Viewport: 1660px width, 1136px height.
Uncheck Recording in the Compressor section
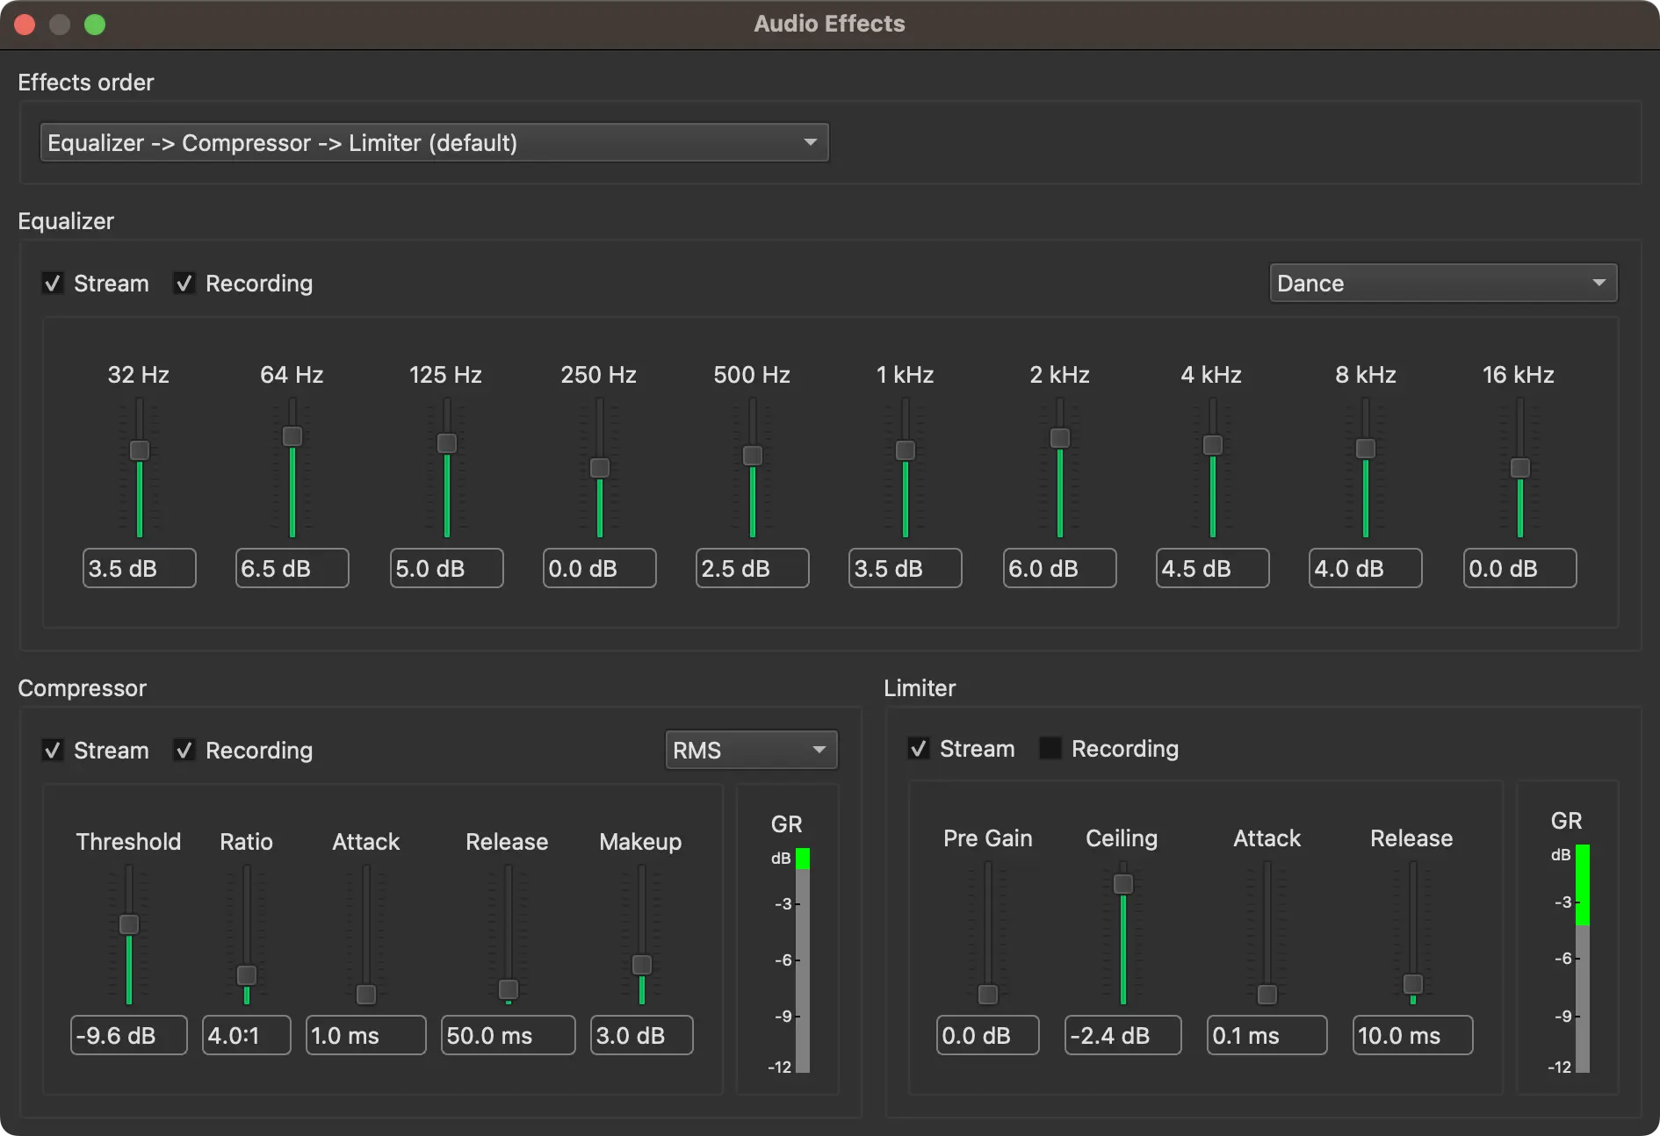(184, 750)
